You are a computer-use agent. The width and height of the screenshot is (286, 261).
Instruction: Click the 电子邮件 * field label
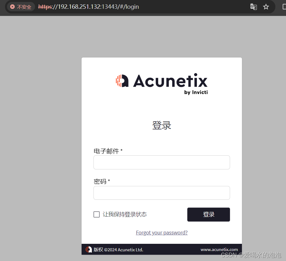[x=108, y=151]
